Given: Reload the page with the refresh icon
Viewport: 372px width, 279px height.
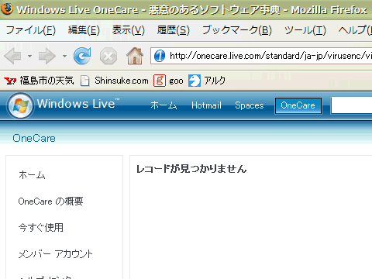Looking at the screenshot, I should pyautogui.click(x=82, y=56).
